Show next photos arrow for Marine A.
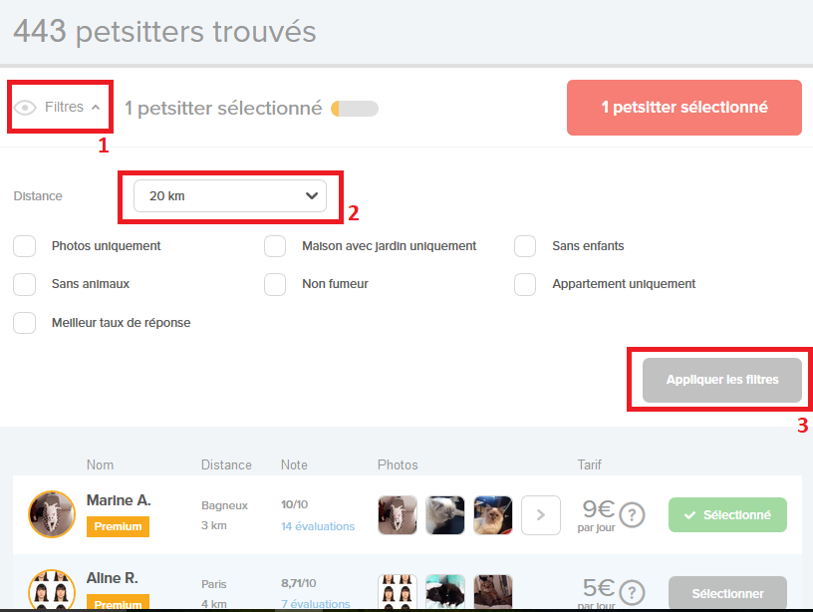The image size is (813, 612). (541, 515)
